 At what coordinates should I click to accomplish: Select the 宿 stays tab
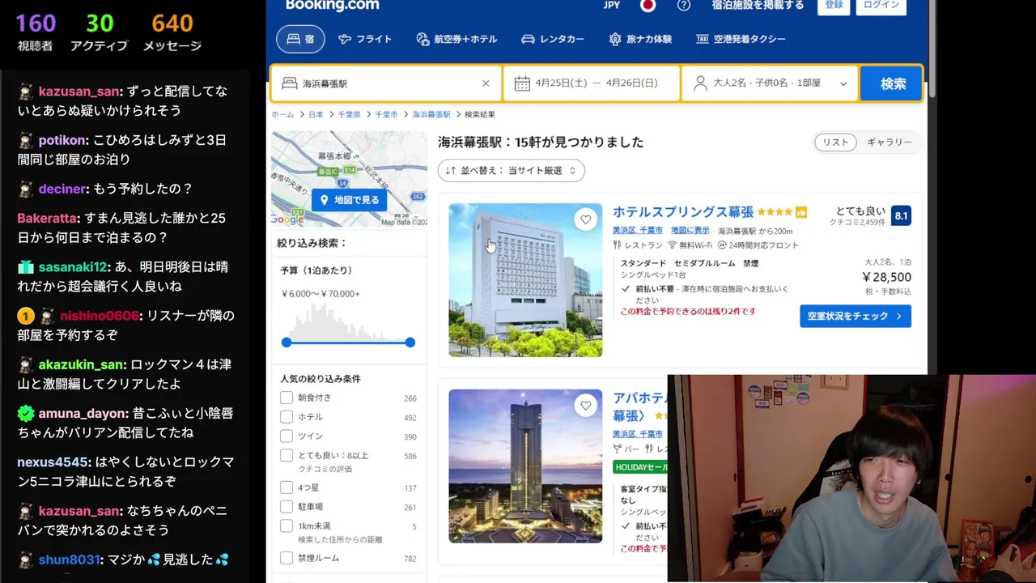[300, 39]
